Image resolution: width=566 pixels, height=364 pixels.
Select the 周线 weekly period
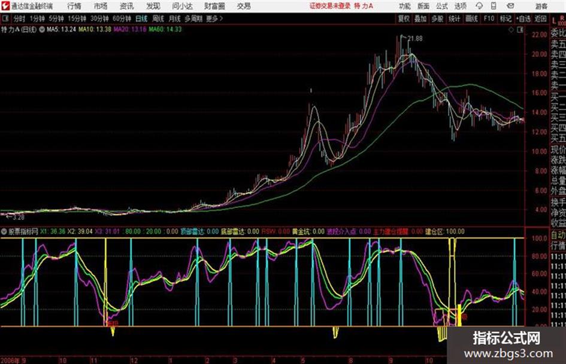click(x=158, y=19)
